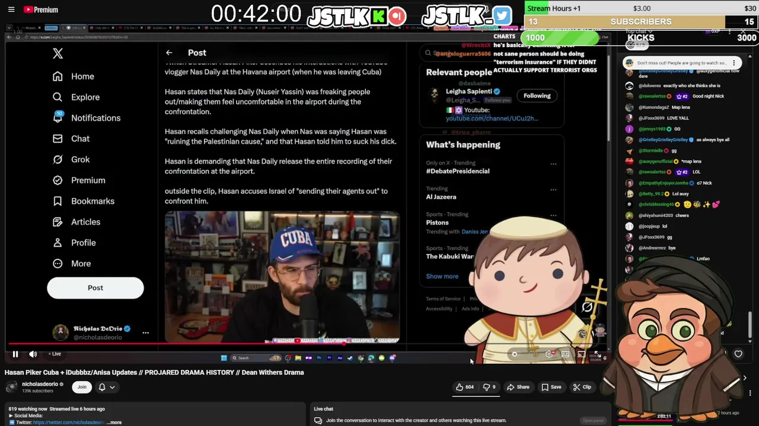Expand the notification bell chevron dropdown
Viewport: 759px width, 426px height.
[112, 387]
